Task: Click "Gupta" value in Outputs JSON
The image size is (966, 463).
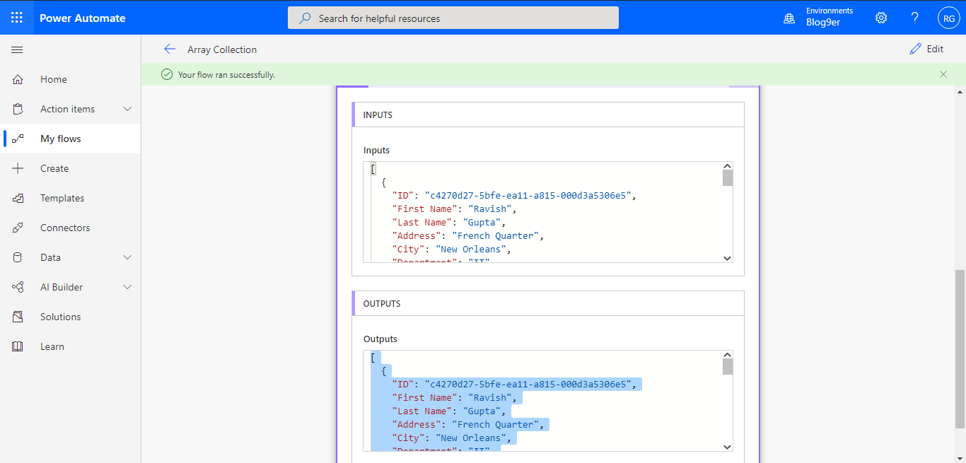Action: [482, 411]
